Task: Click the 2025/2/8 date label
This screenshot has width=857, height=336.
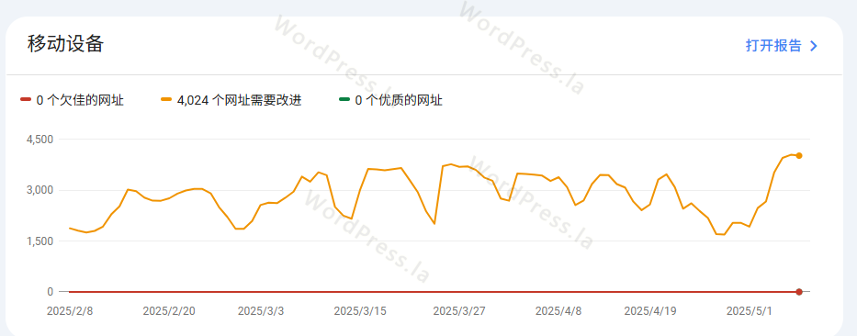Action: click(x=70, y=311)
